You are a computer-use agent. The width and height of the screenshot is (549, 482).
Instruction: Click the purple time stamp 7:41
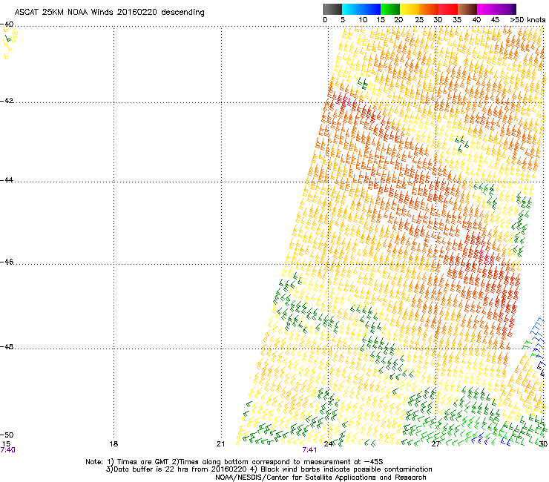click(x=309, y=450)
